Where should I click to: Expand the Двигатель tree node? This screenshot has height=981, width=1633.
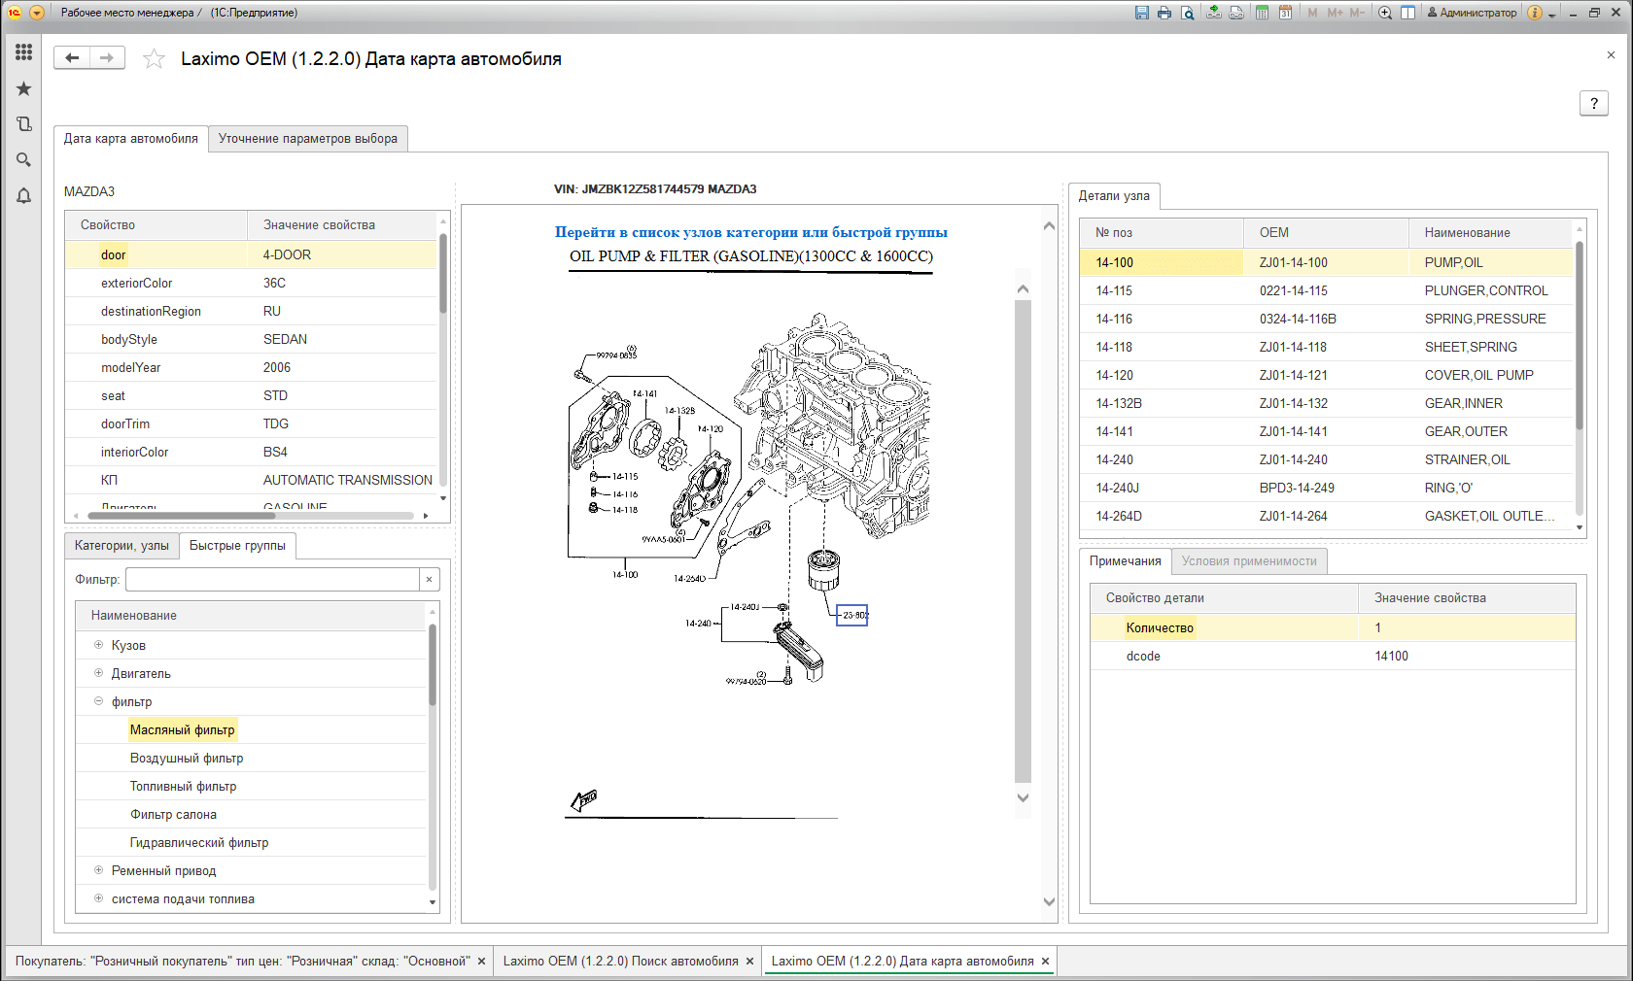98,673
